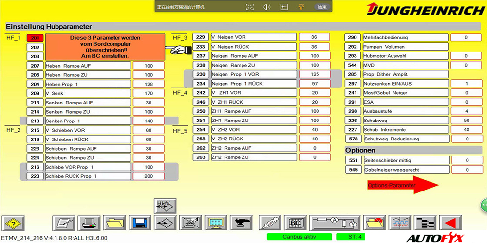Click the printer icon in bottom toolbar
Viewport: 487px width, 243px height.
pos(90,223)
